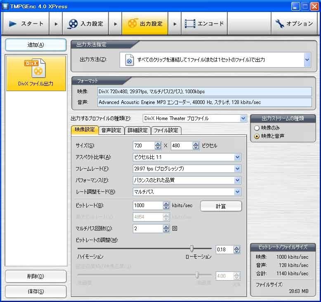This screenshot has width=321, height=302.
Task: Click arrow between スタート and 入力設定
Action: point(56,24)
